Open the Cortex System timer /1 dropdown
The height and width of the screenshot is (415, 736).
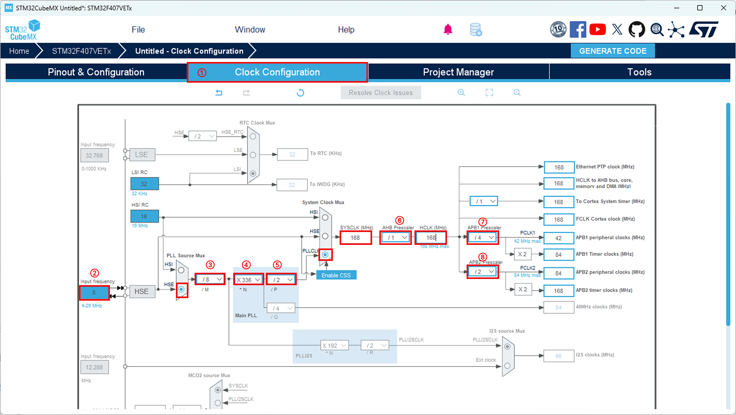tap(484, 201)
